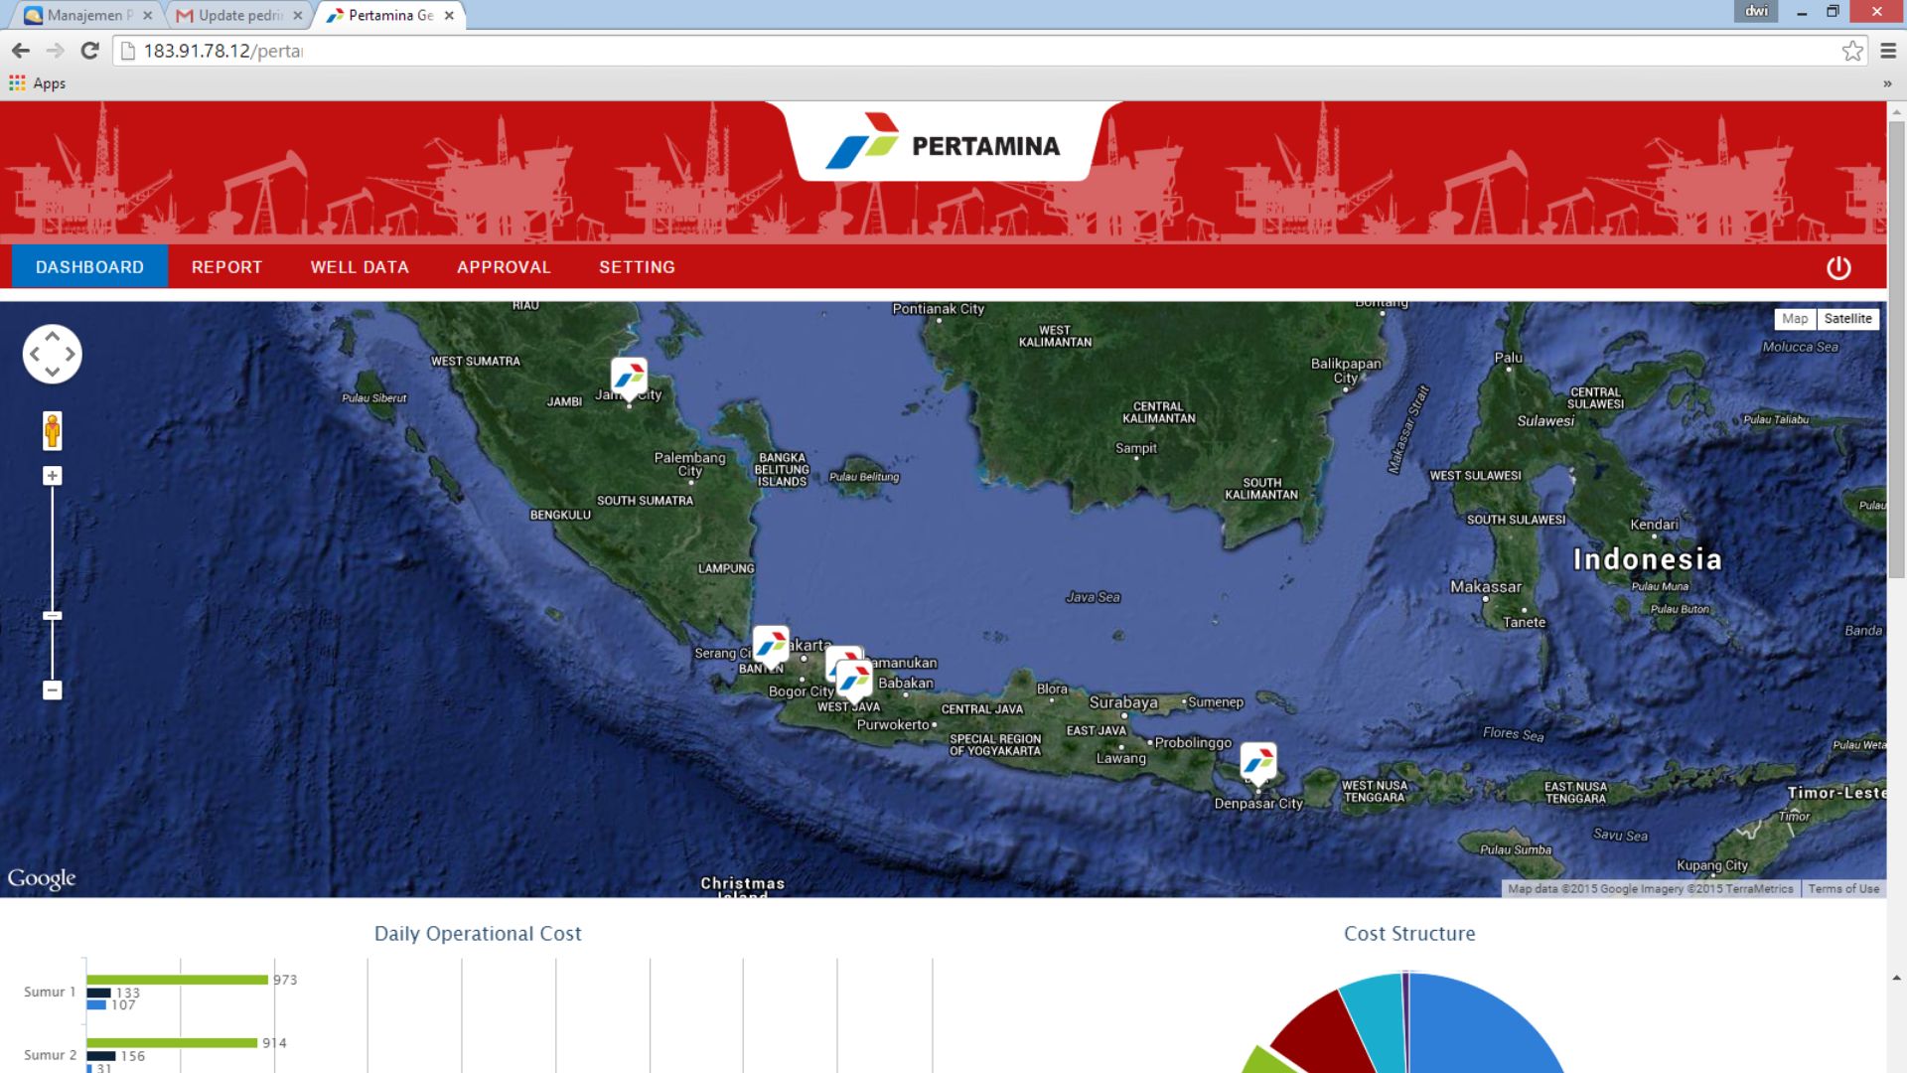Click the Makassar label on map

click(x=1486, y=587)
